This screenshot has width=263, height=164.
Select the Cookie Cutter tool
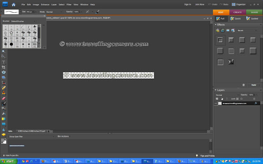pyautogui.click(x=4, y=73)
